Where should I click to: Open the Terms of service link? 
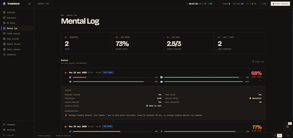(x=63, y=136)
